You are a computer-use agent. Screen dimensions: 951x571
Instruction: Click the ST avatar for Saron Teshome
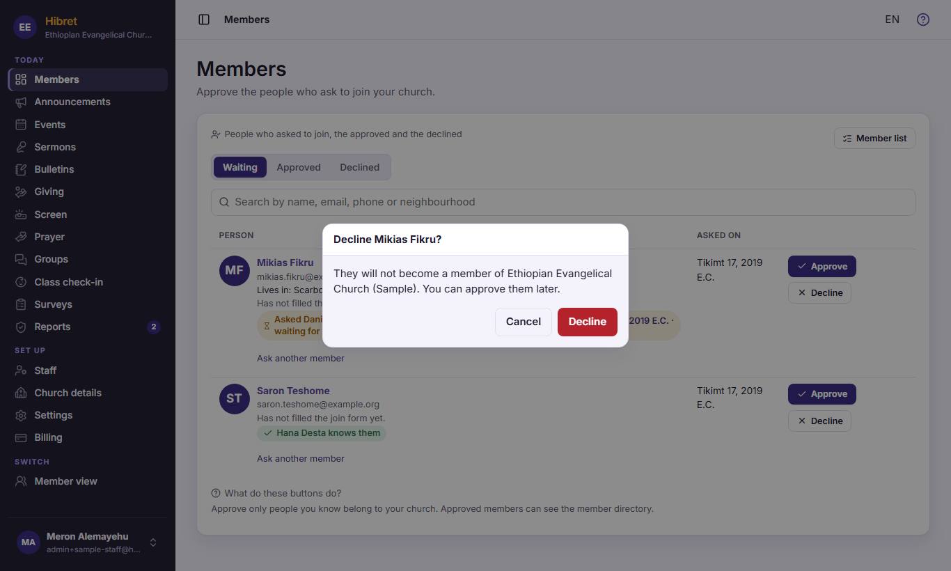pyautogui.click(x=234, y=398)
